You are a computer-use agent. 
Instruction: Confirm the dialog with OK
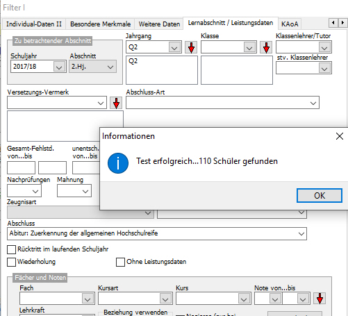pos(320,196)
